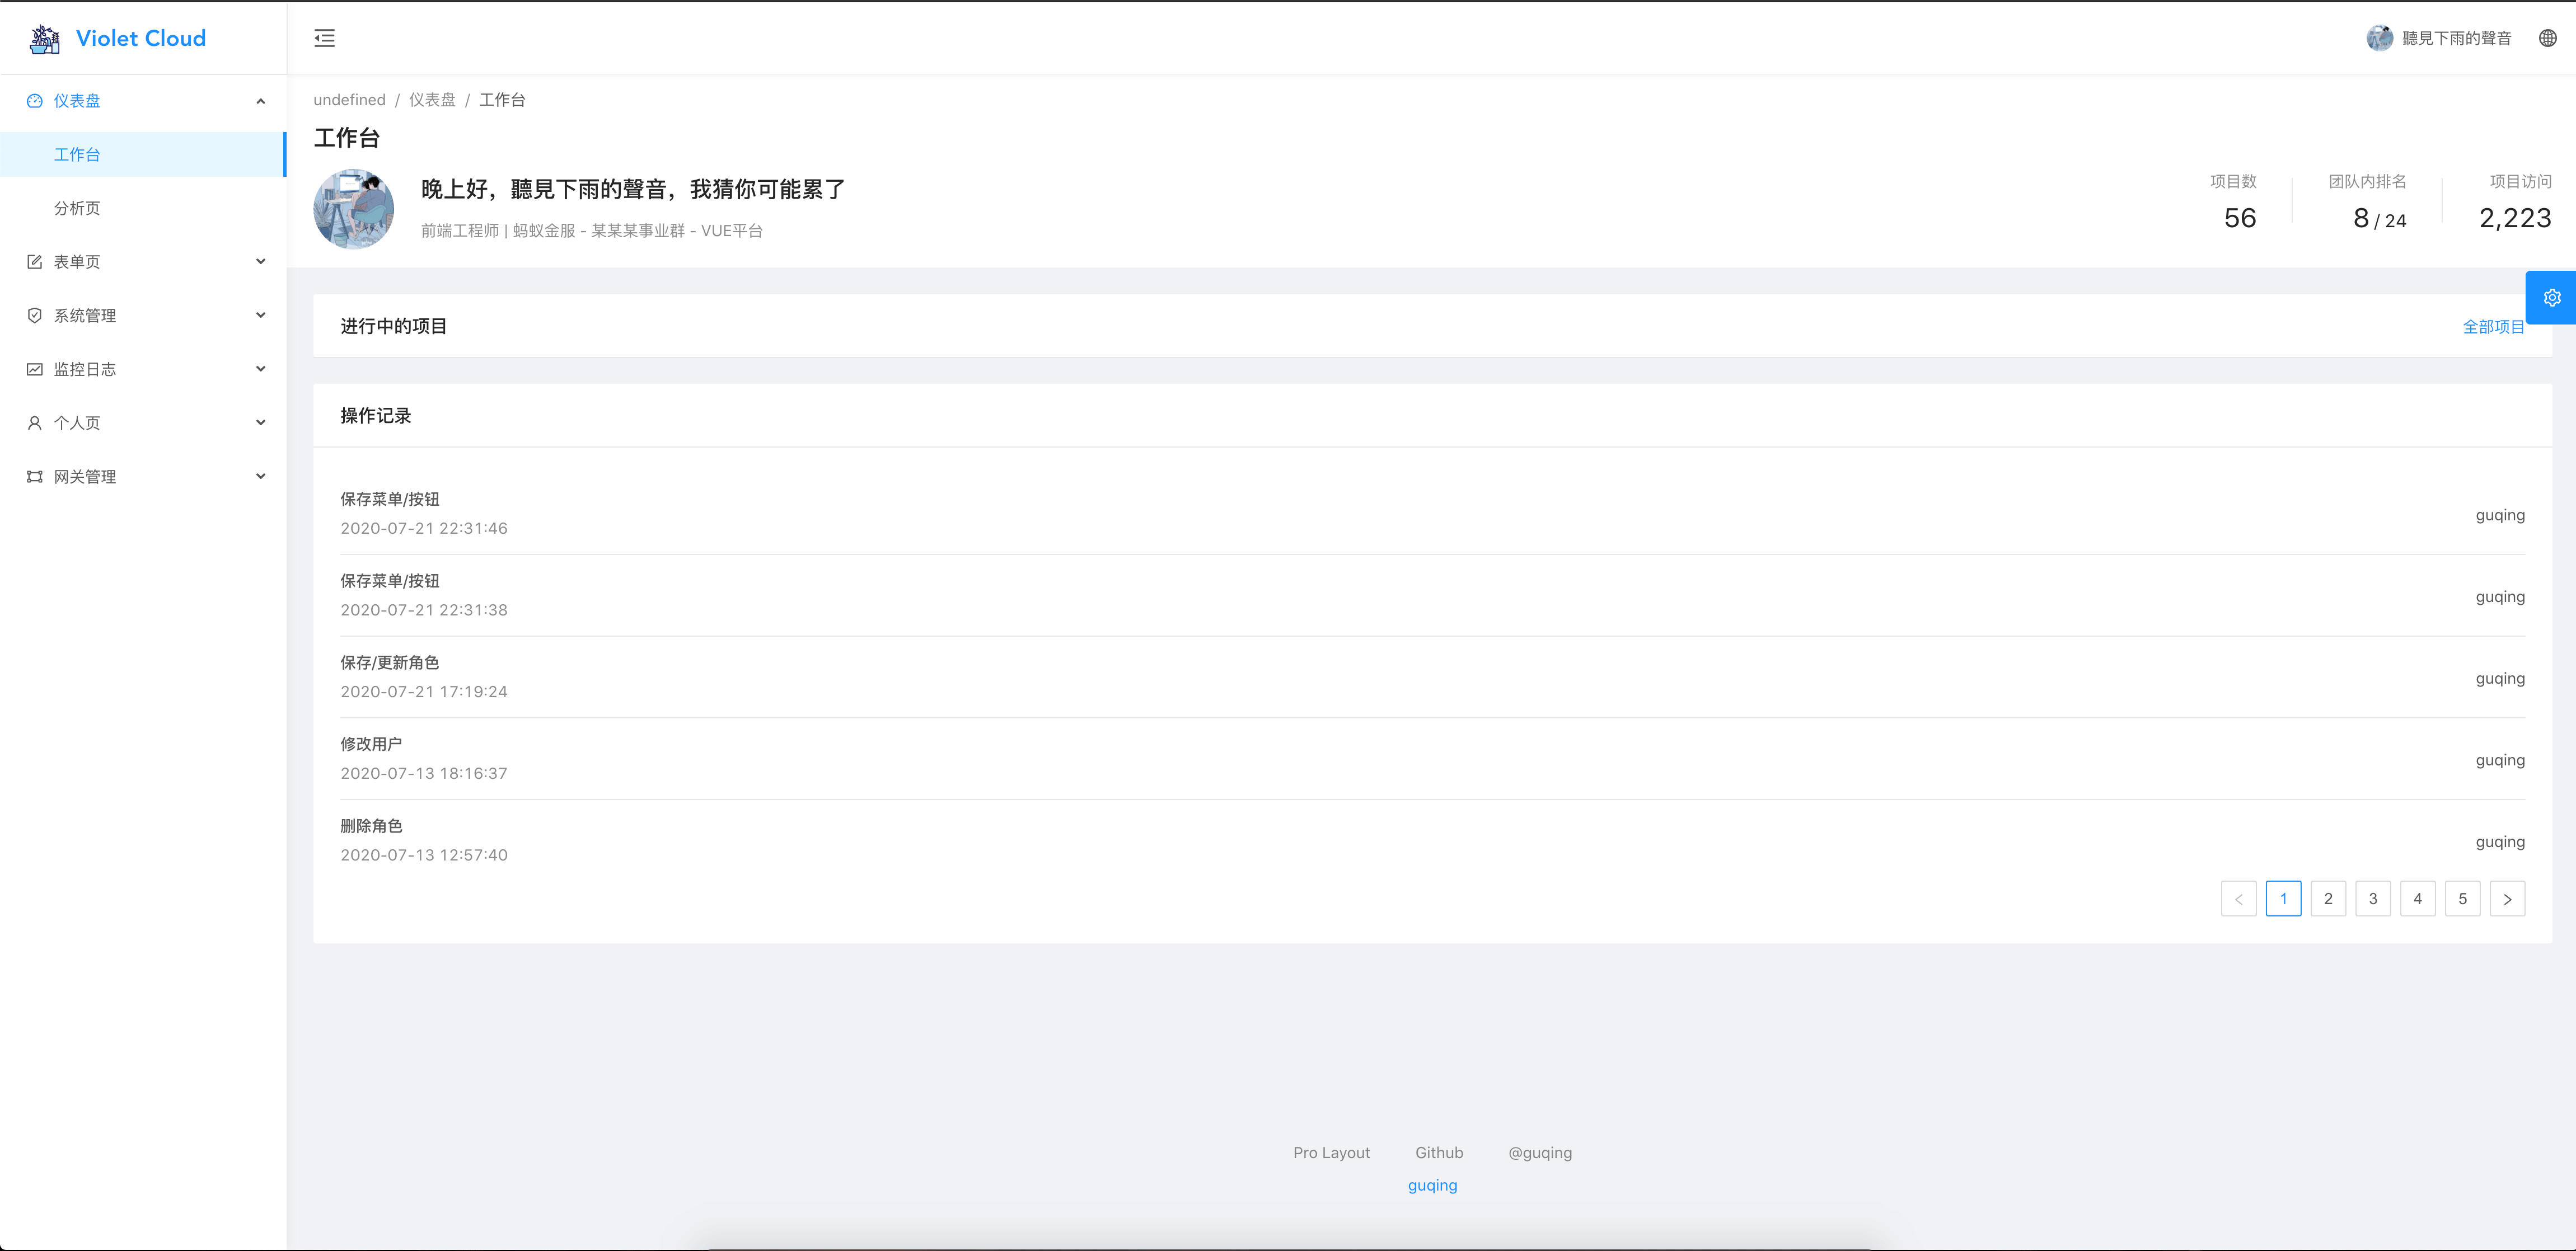2576x1251 pixels.
Task: Expand the 个人页 submenu arrow
Action: pyautogui.click(x=261, y=422)
